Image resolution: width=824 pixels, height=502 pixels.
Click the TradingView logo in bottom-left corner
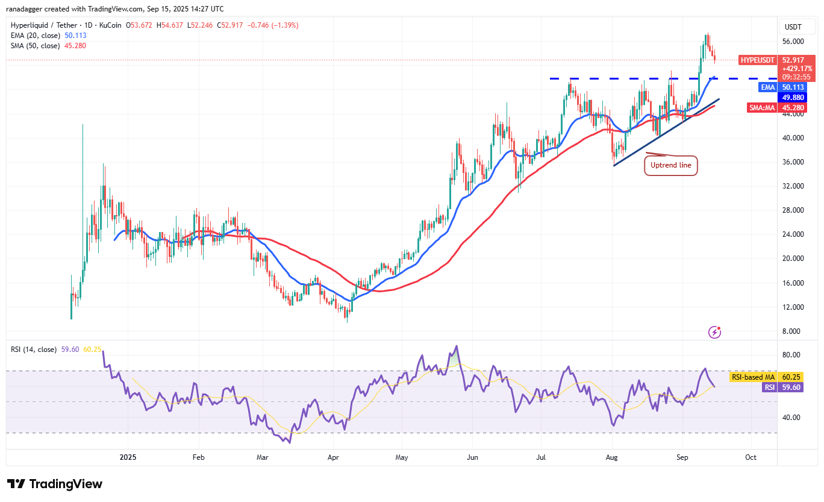click(x=54, y=484)
